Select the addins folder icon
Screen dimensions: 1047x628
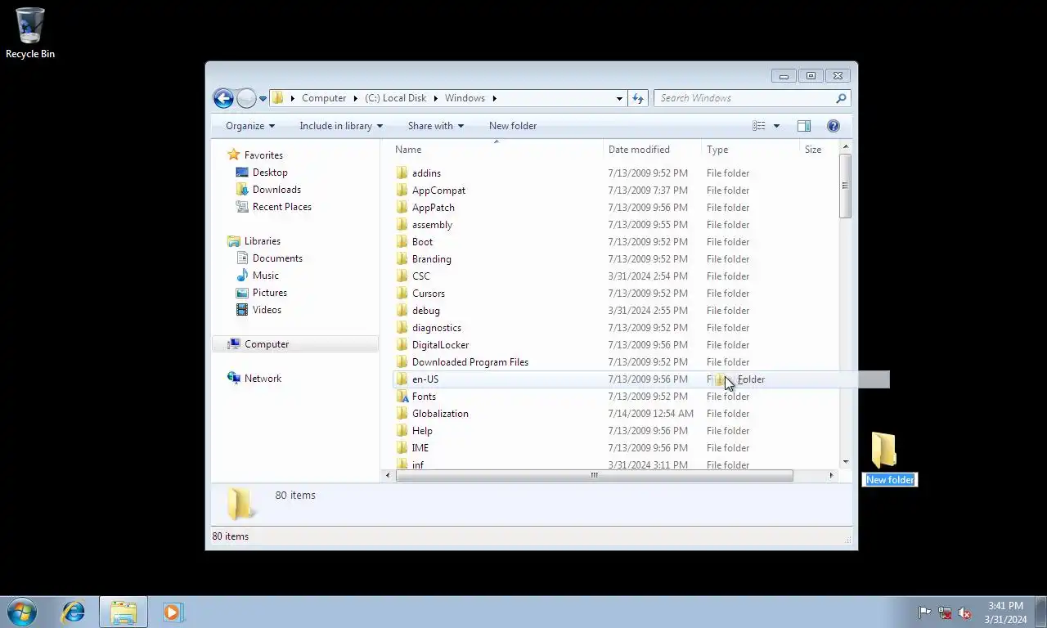[x=402, y=173]
